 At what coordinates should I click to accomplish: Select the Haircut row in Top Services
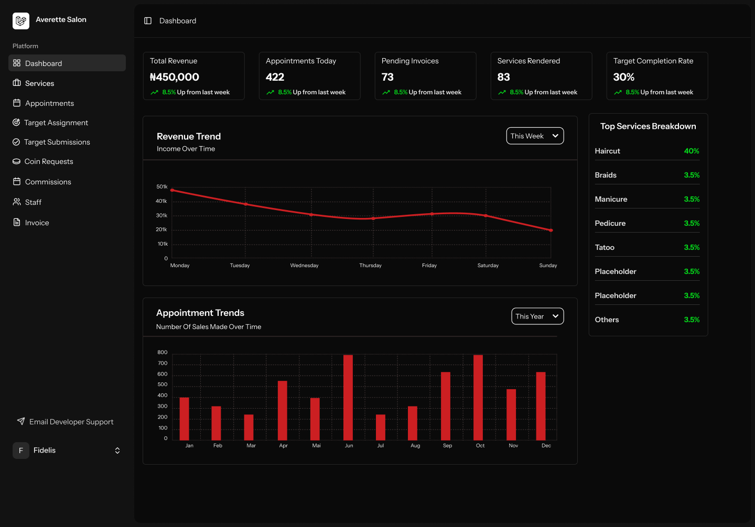[647, 151]
